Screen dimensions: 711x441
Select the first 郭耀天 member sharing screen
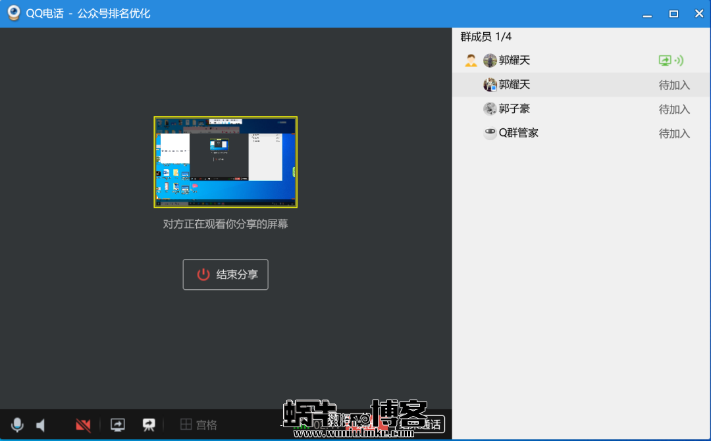(x=581, y=60)
